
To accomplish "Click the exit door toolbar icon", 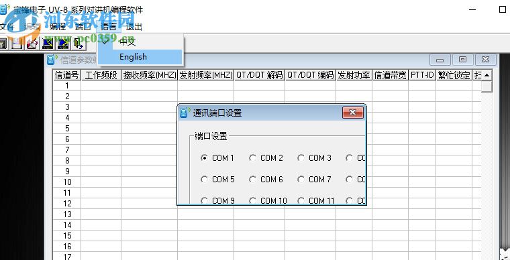I will [79, 43].
